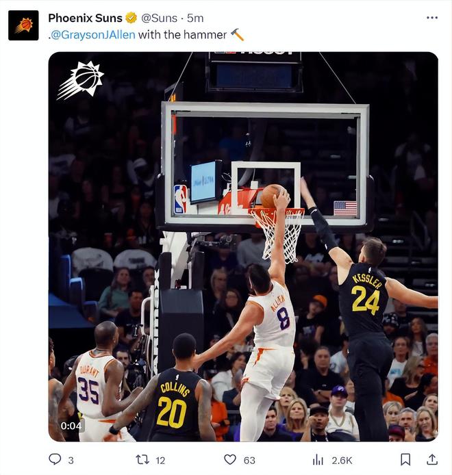Repost the tweet using the retweet icon
This screenshot has width=452, height=475.
coord(142,459)
